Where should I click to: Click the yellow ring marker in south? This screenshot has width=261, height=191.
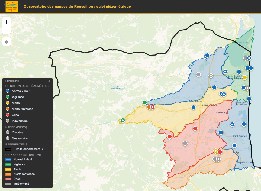[x=215, y=151]
